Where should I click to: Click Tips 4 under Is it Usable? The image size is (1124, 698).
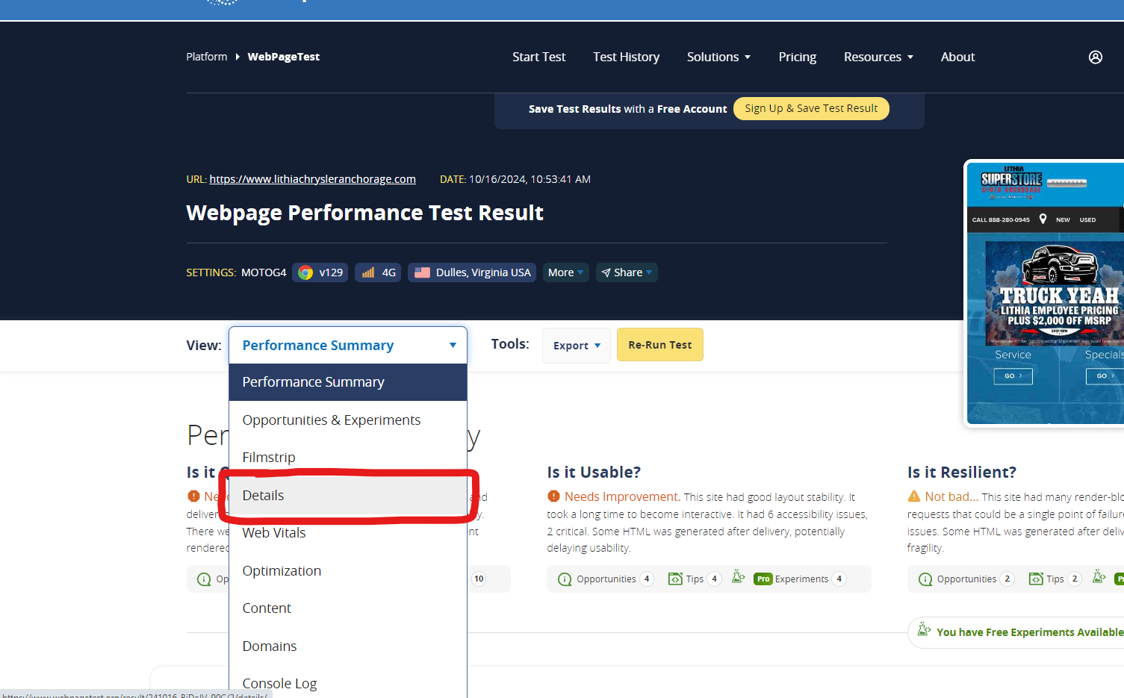pos(695,579)
